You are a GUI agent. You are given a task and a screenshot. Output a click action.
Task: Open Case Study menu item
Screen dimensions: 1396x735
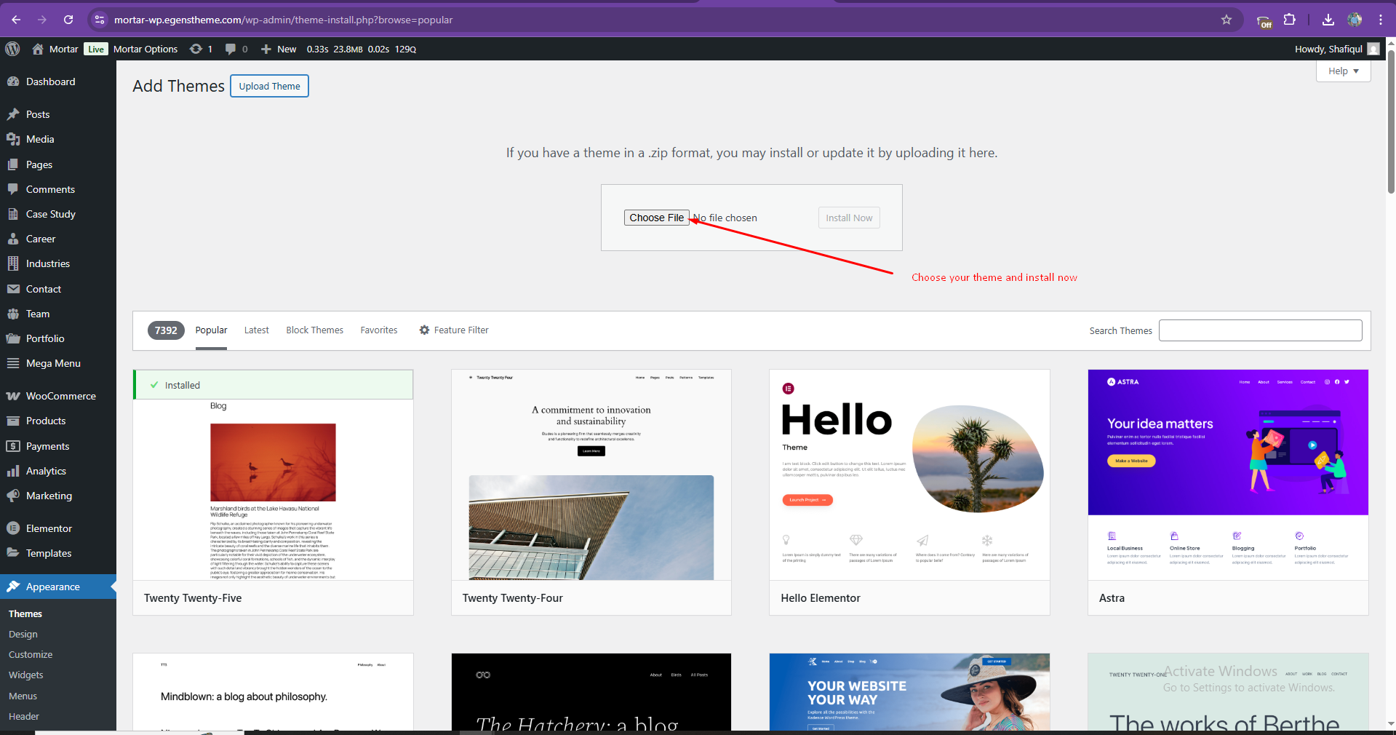pyautogui.click(x=58, y=214)
